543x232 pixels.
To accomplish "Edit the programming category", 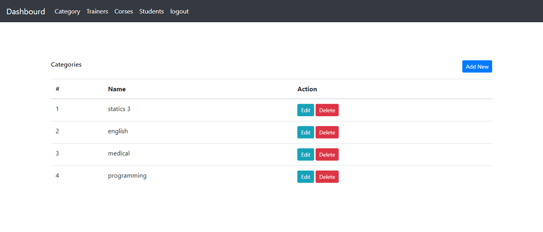I will point(305,177).
